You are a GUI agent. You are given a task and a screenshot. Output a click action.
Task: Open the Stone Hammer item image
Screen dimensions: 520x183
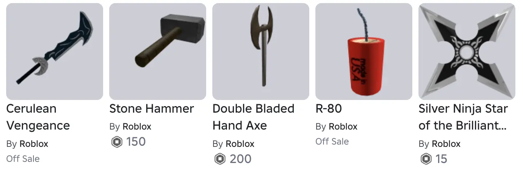(158, 52)
